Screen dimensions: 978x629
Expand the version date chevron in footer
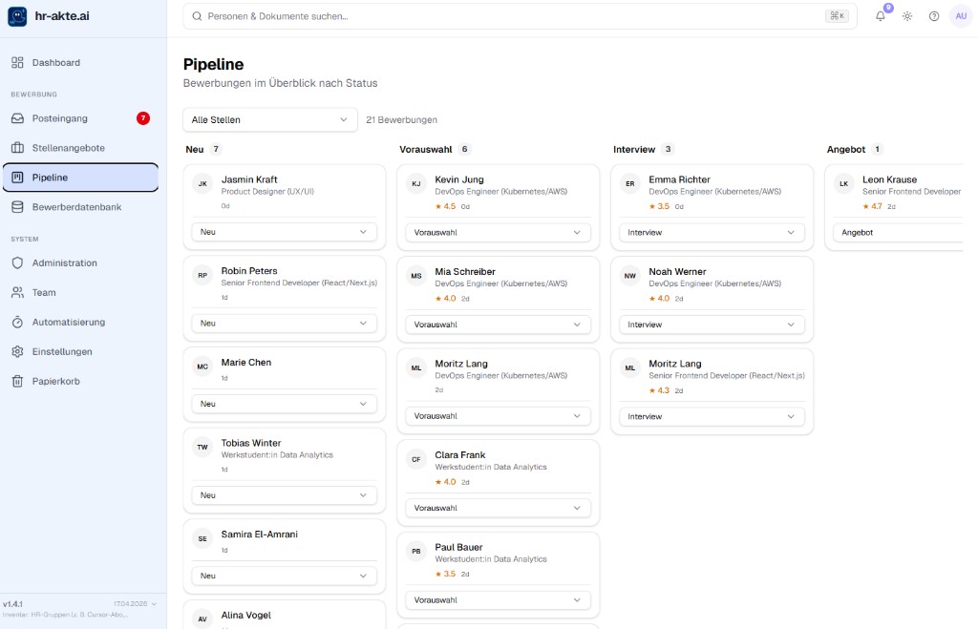(x=154, y=604)
